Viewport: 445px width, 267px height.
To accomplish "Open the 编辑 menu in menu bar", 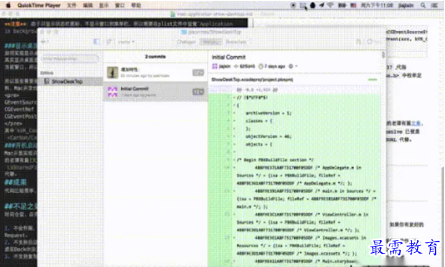I will (x=88, y=6).
